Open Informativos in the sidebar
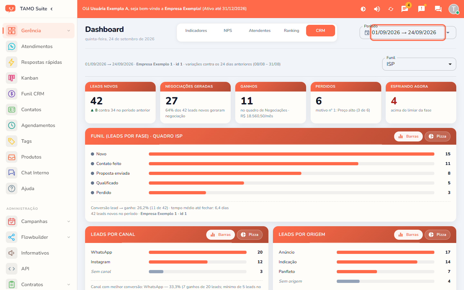Image resolution: width=464 pixels, height=290 pixels. click(x=38, y=253)
